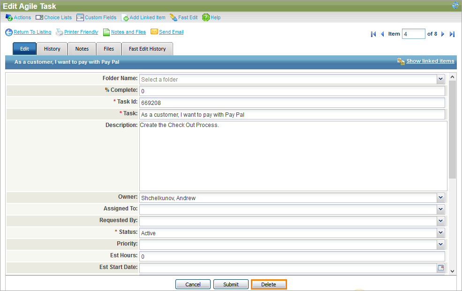462x291 pixels.
Task: Go to the first item
Action: [373, 34]
